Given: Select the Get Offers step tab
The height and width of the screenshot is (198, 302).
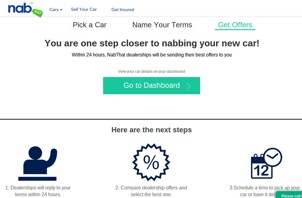Looking at the screenshot, I should click(x=235, y=25).
